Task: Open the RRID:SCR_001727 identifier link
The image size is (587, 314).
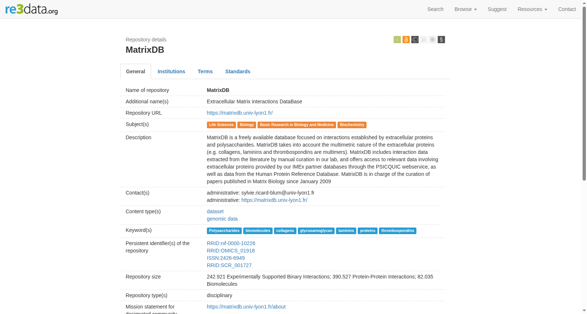Action: click(x=229, y=265)
